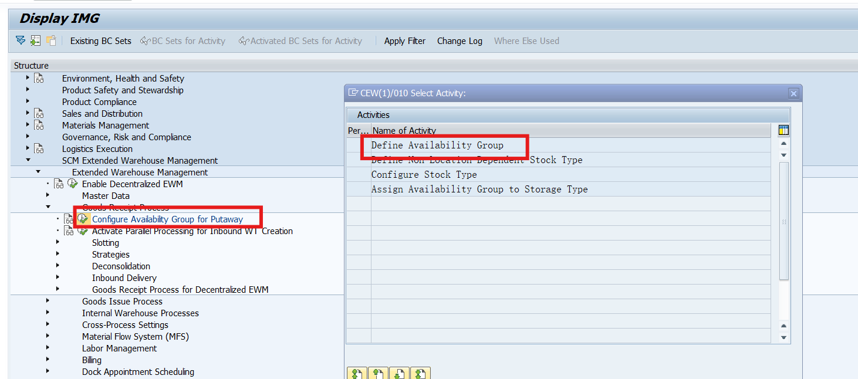The width and height of the screenshot is (858, 379).
Task: Expand the Slotting tree node
Action: tap(58, 242)
